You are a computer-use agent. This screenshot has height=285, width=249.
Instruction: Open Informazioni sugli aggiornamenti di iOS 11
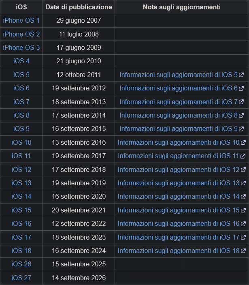pyautogui.click(x=182, y=156)
